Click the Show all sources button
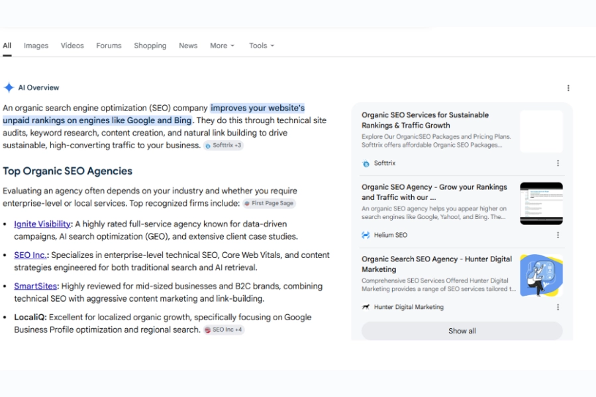The height and width of the screenshot is (397, 596). tap(462, 331)
